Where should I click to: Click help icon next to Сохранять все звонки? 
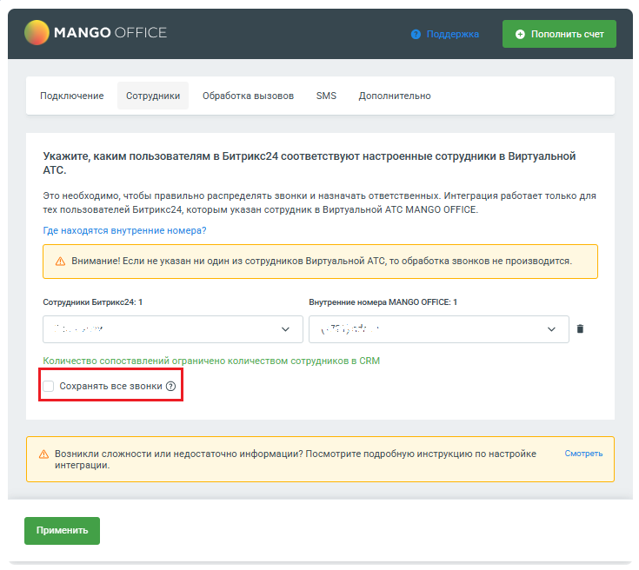pos(170,387)
